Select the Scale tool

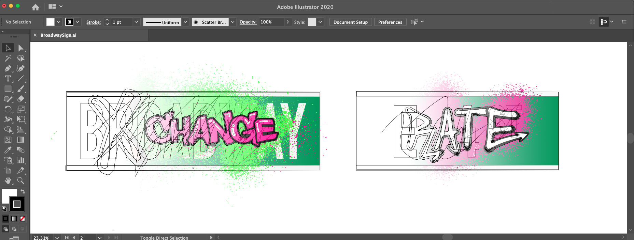point(21,109)
